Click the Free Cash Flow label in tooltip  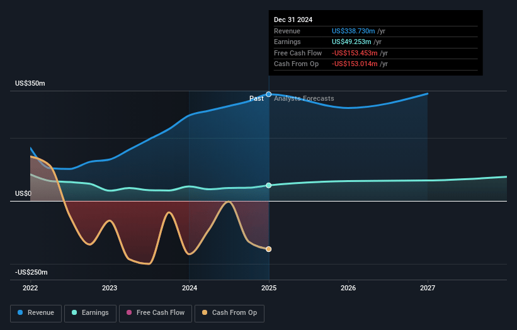click(x=298, y=53)
